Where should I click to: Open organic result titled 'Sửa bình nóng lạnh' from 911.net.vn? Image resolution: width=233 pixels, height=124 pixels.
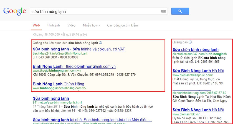[51, 98]
